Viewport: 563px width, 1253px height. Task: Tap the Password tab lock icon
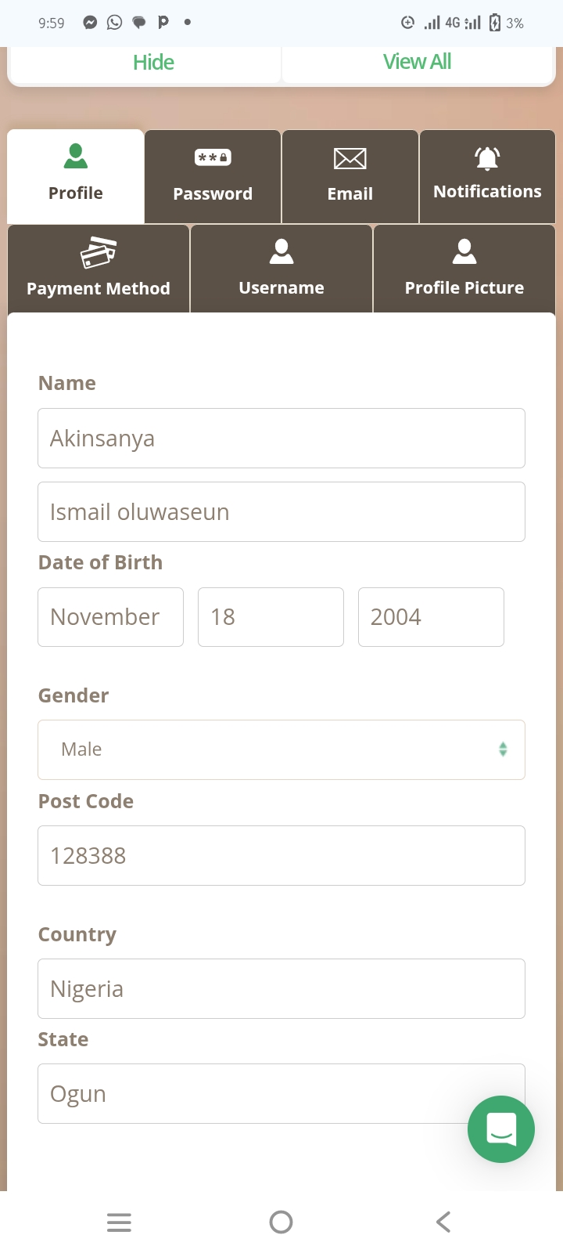[x=213, y=157]
